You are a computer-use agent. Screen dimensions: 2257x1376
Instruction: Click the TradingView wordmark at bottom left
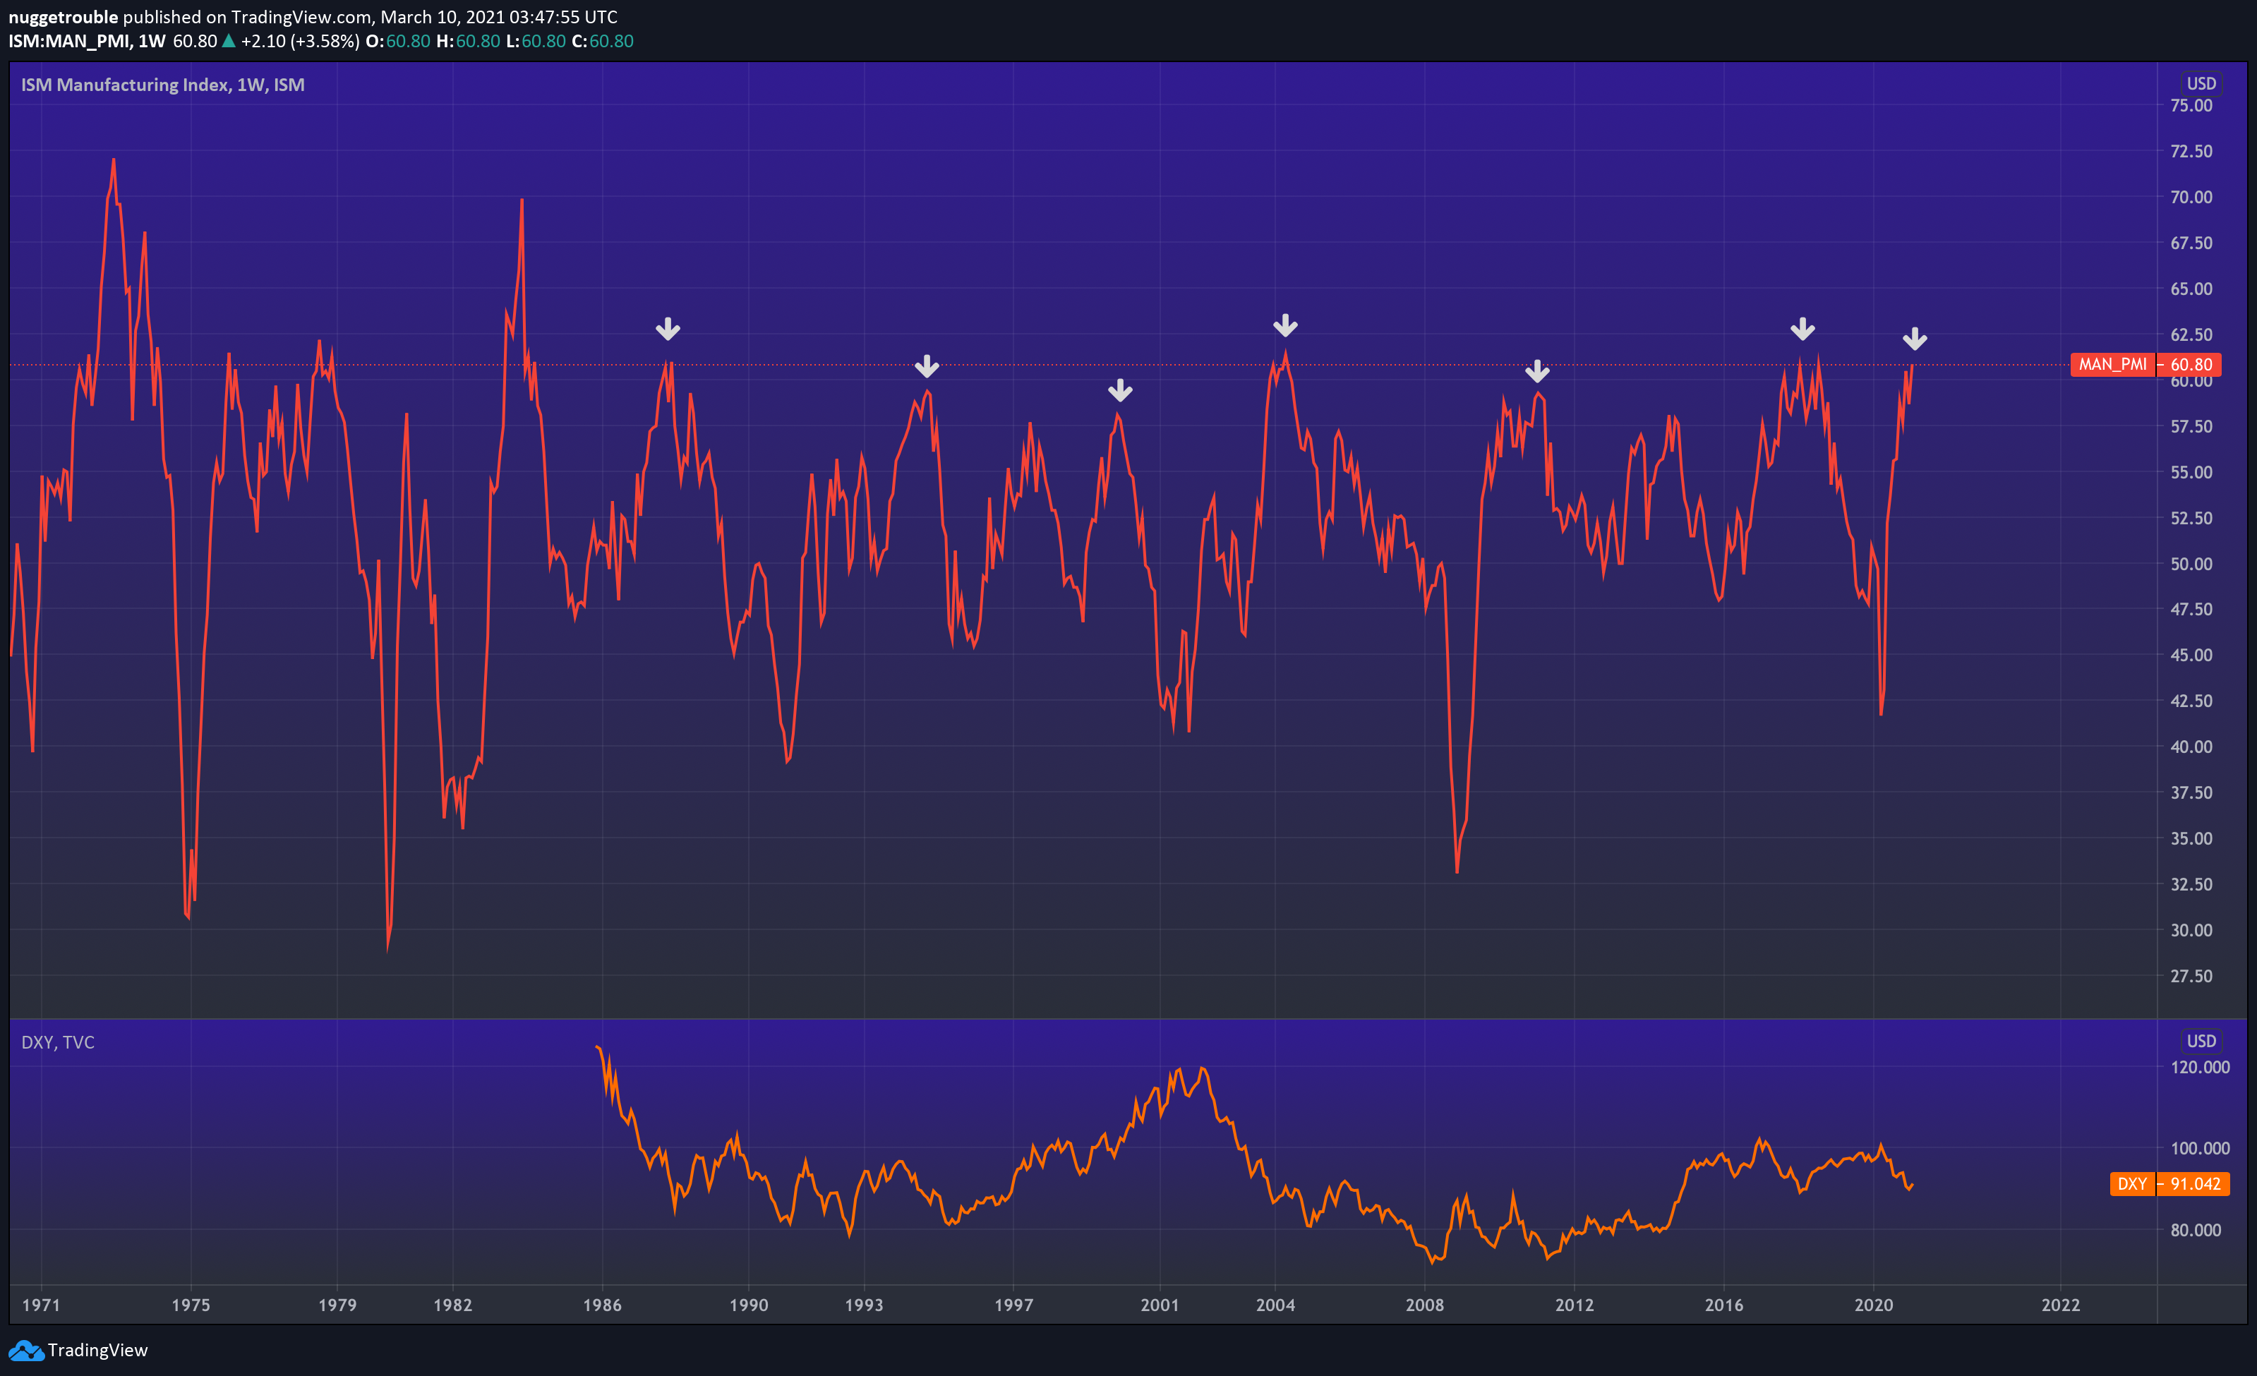[x=97, y=1351]
